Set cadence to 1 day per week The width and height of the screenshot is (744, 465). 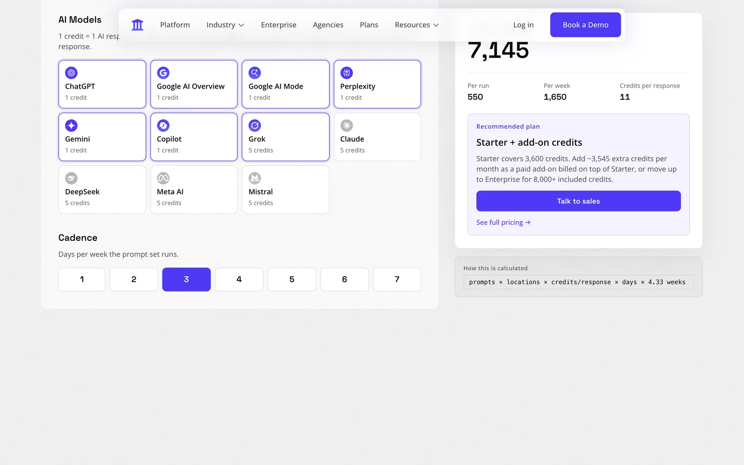pos(82,279)
